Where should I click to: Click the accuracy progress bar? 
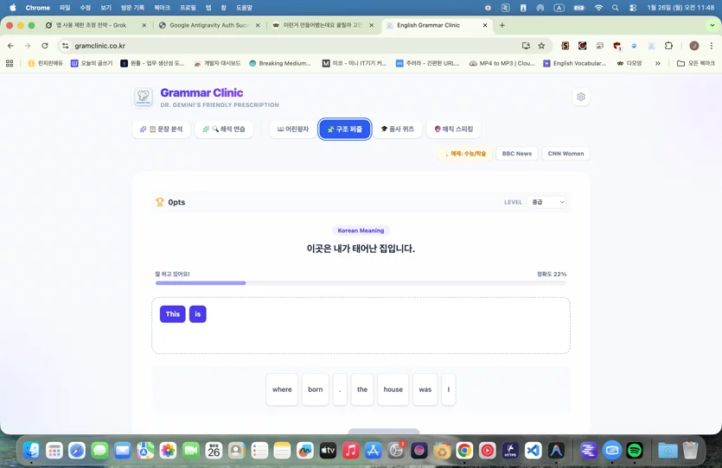click(361, 283)
